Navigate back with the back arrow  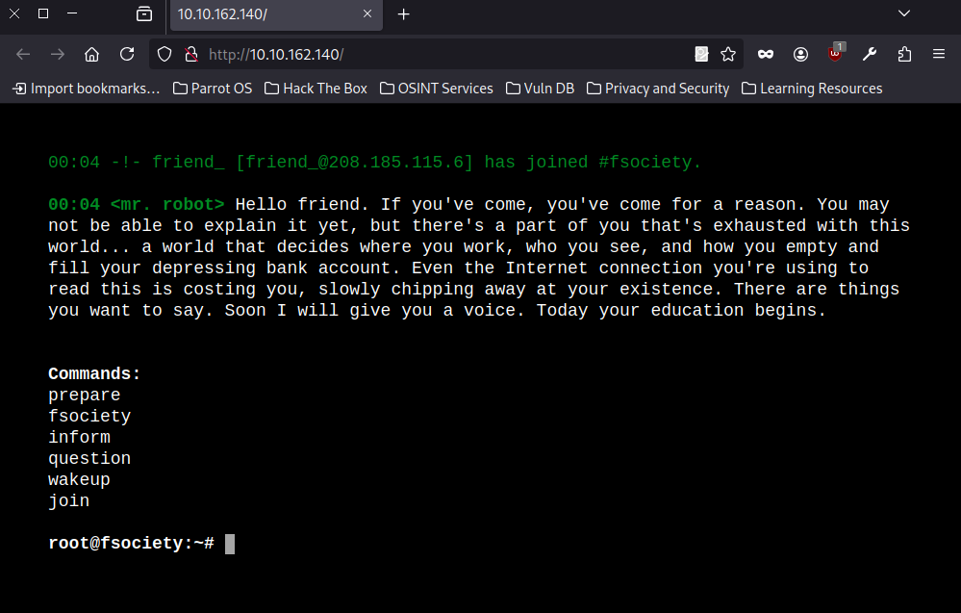pos(23,54)
